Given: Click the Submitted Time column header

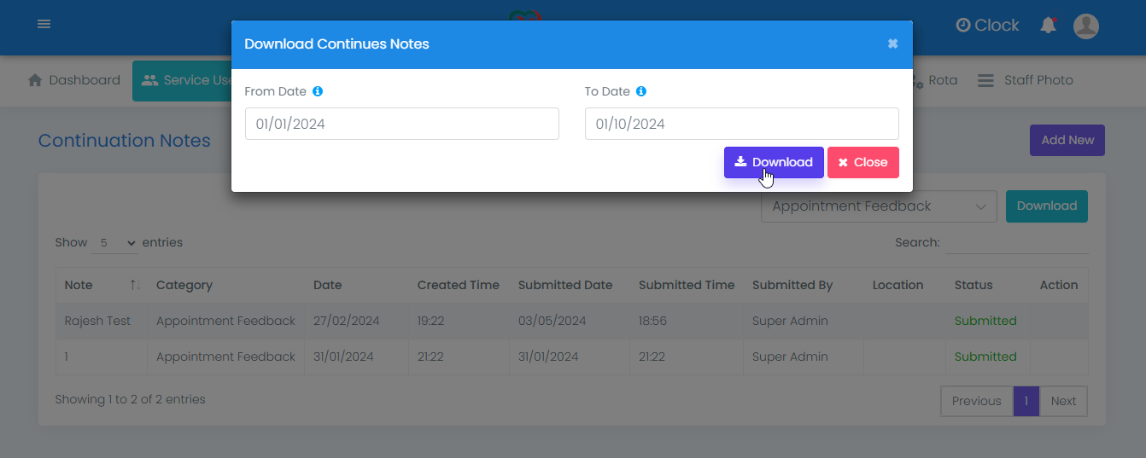Looking at the screenshot, I should [x=687, y=285].
